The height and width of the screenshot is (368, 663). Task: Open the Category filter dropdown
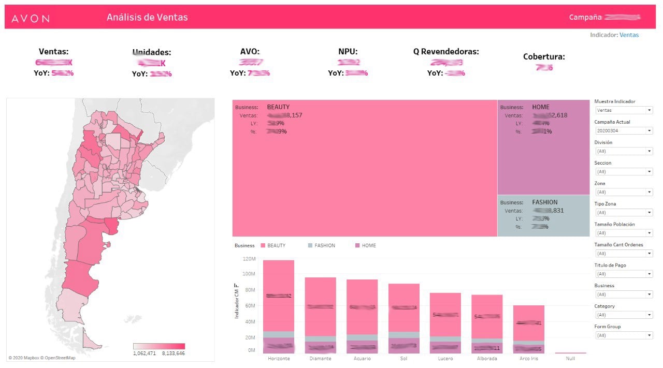[x=624, y=315]
